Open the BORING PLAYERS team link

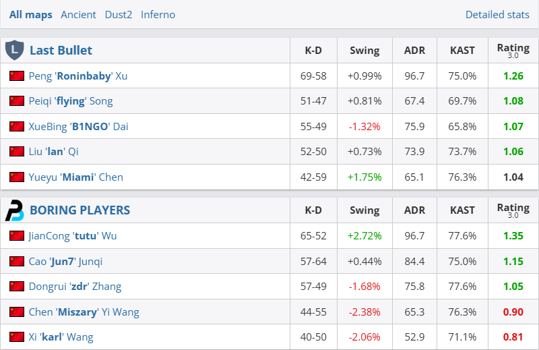point(80,210)
